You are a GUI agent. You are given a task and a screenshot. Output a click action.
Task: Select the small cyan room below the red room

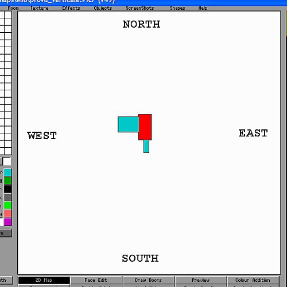tap(146, 146)
